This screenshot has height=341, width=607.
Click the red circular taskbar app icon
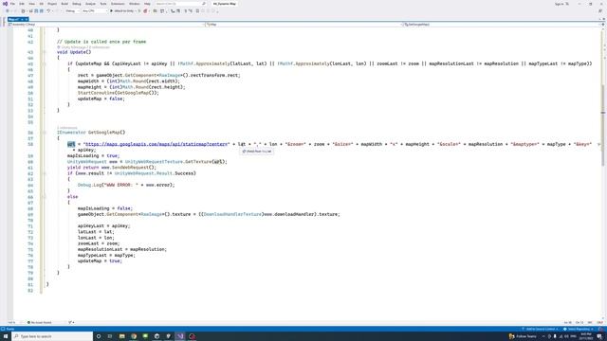coord(192,336)
